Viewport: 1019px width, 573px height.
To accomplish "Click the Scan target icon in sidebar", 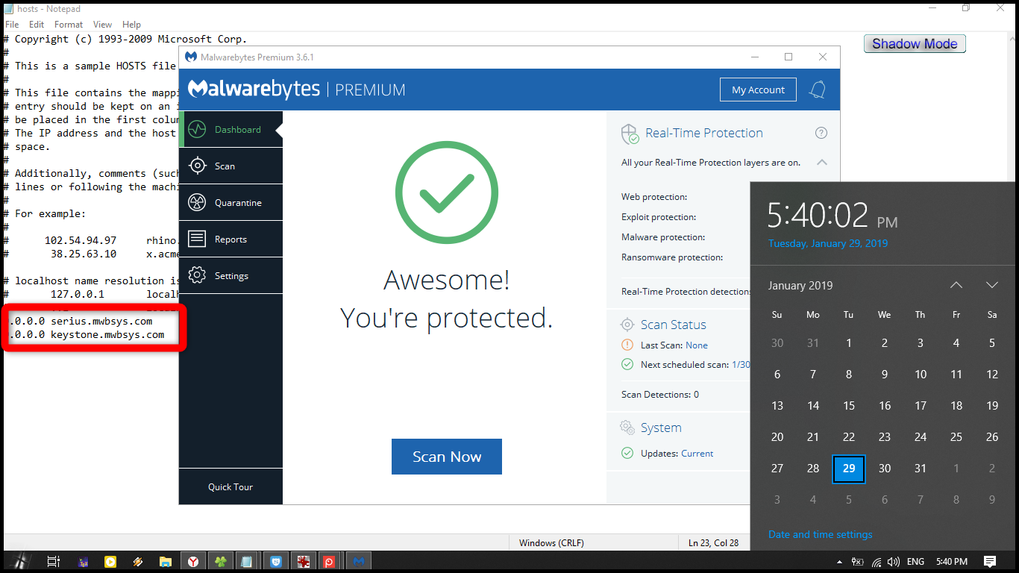I will coord(197,166).
